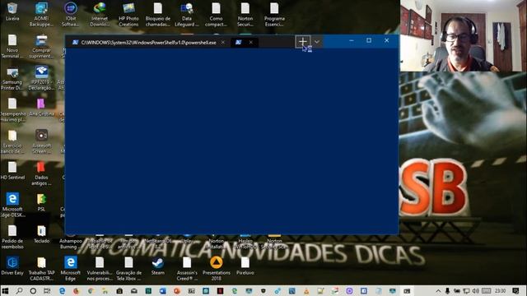Open the taskbar search magnifier

click(19, 290)
